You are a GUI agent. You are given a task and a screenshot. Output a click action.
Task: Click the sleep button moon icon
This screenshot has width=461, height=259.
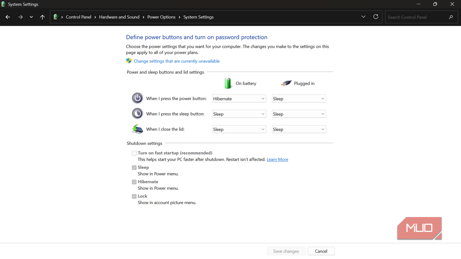(137, 114)
